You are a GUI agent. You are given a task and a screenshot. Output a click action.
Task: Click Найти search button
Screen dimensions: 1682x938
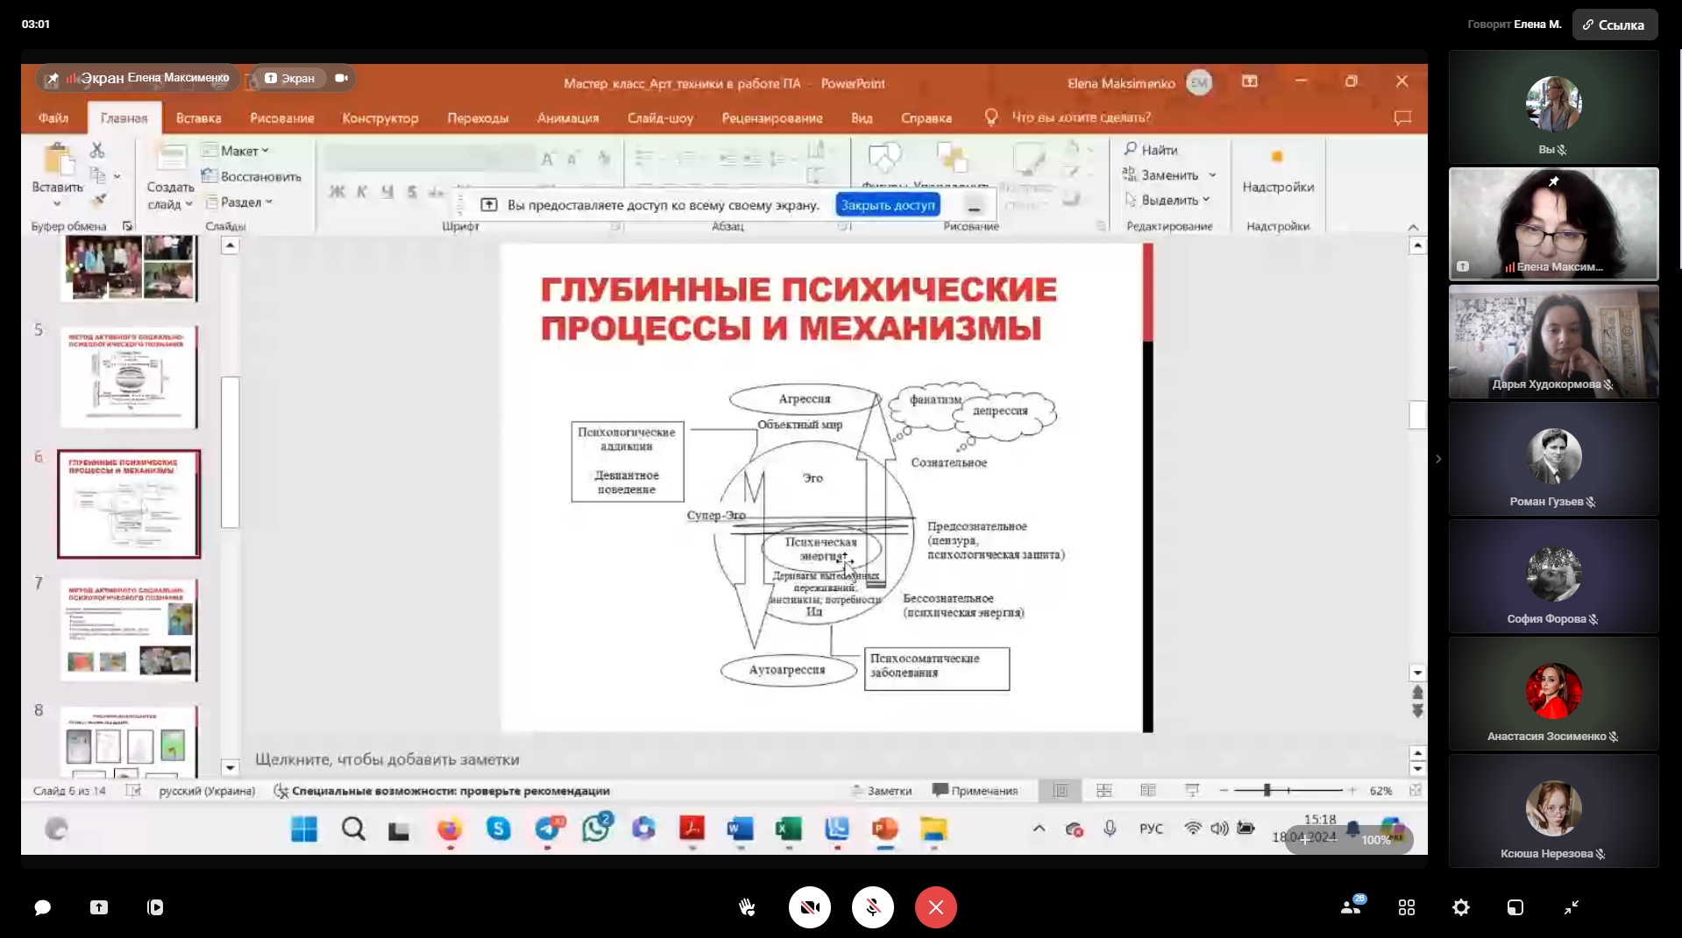tap(1152, 150)
